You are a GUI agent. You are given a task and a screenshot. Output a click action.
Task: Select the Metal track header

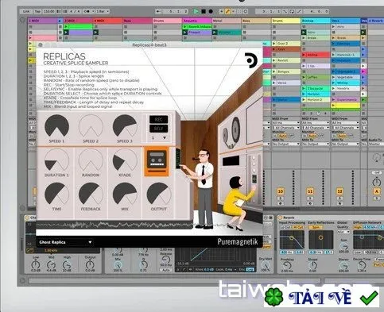[227, 21]
